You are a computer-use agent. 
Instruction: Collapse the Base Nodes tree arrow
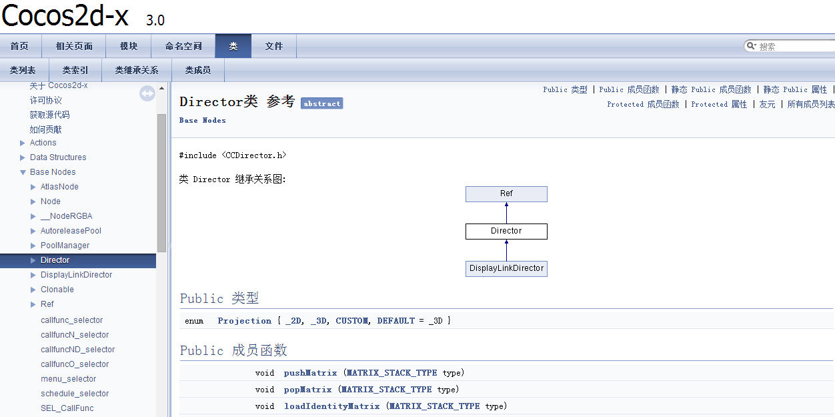click(23, 172)
